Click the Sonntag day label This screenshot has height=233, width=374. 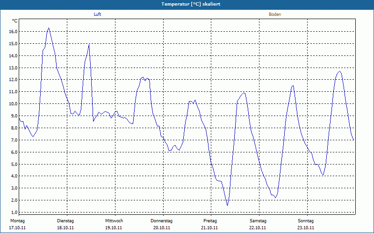[306, 221]
